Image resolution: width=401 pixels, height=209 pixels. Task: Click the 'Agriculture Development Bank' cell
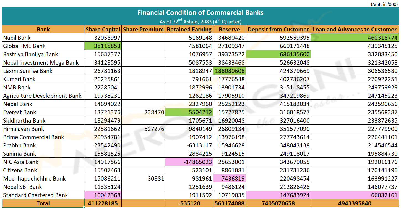click(43, 96)
